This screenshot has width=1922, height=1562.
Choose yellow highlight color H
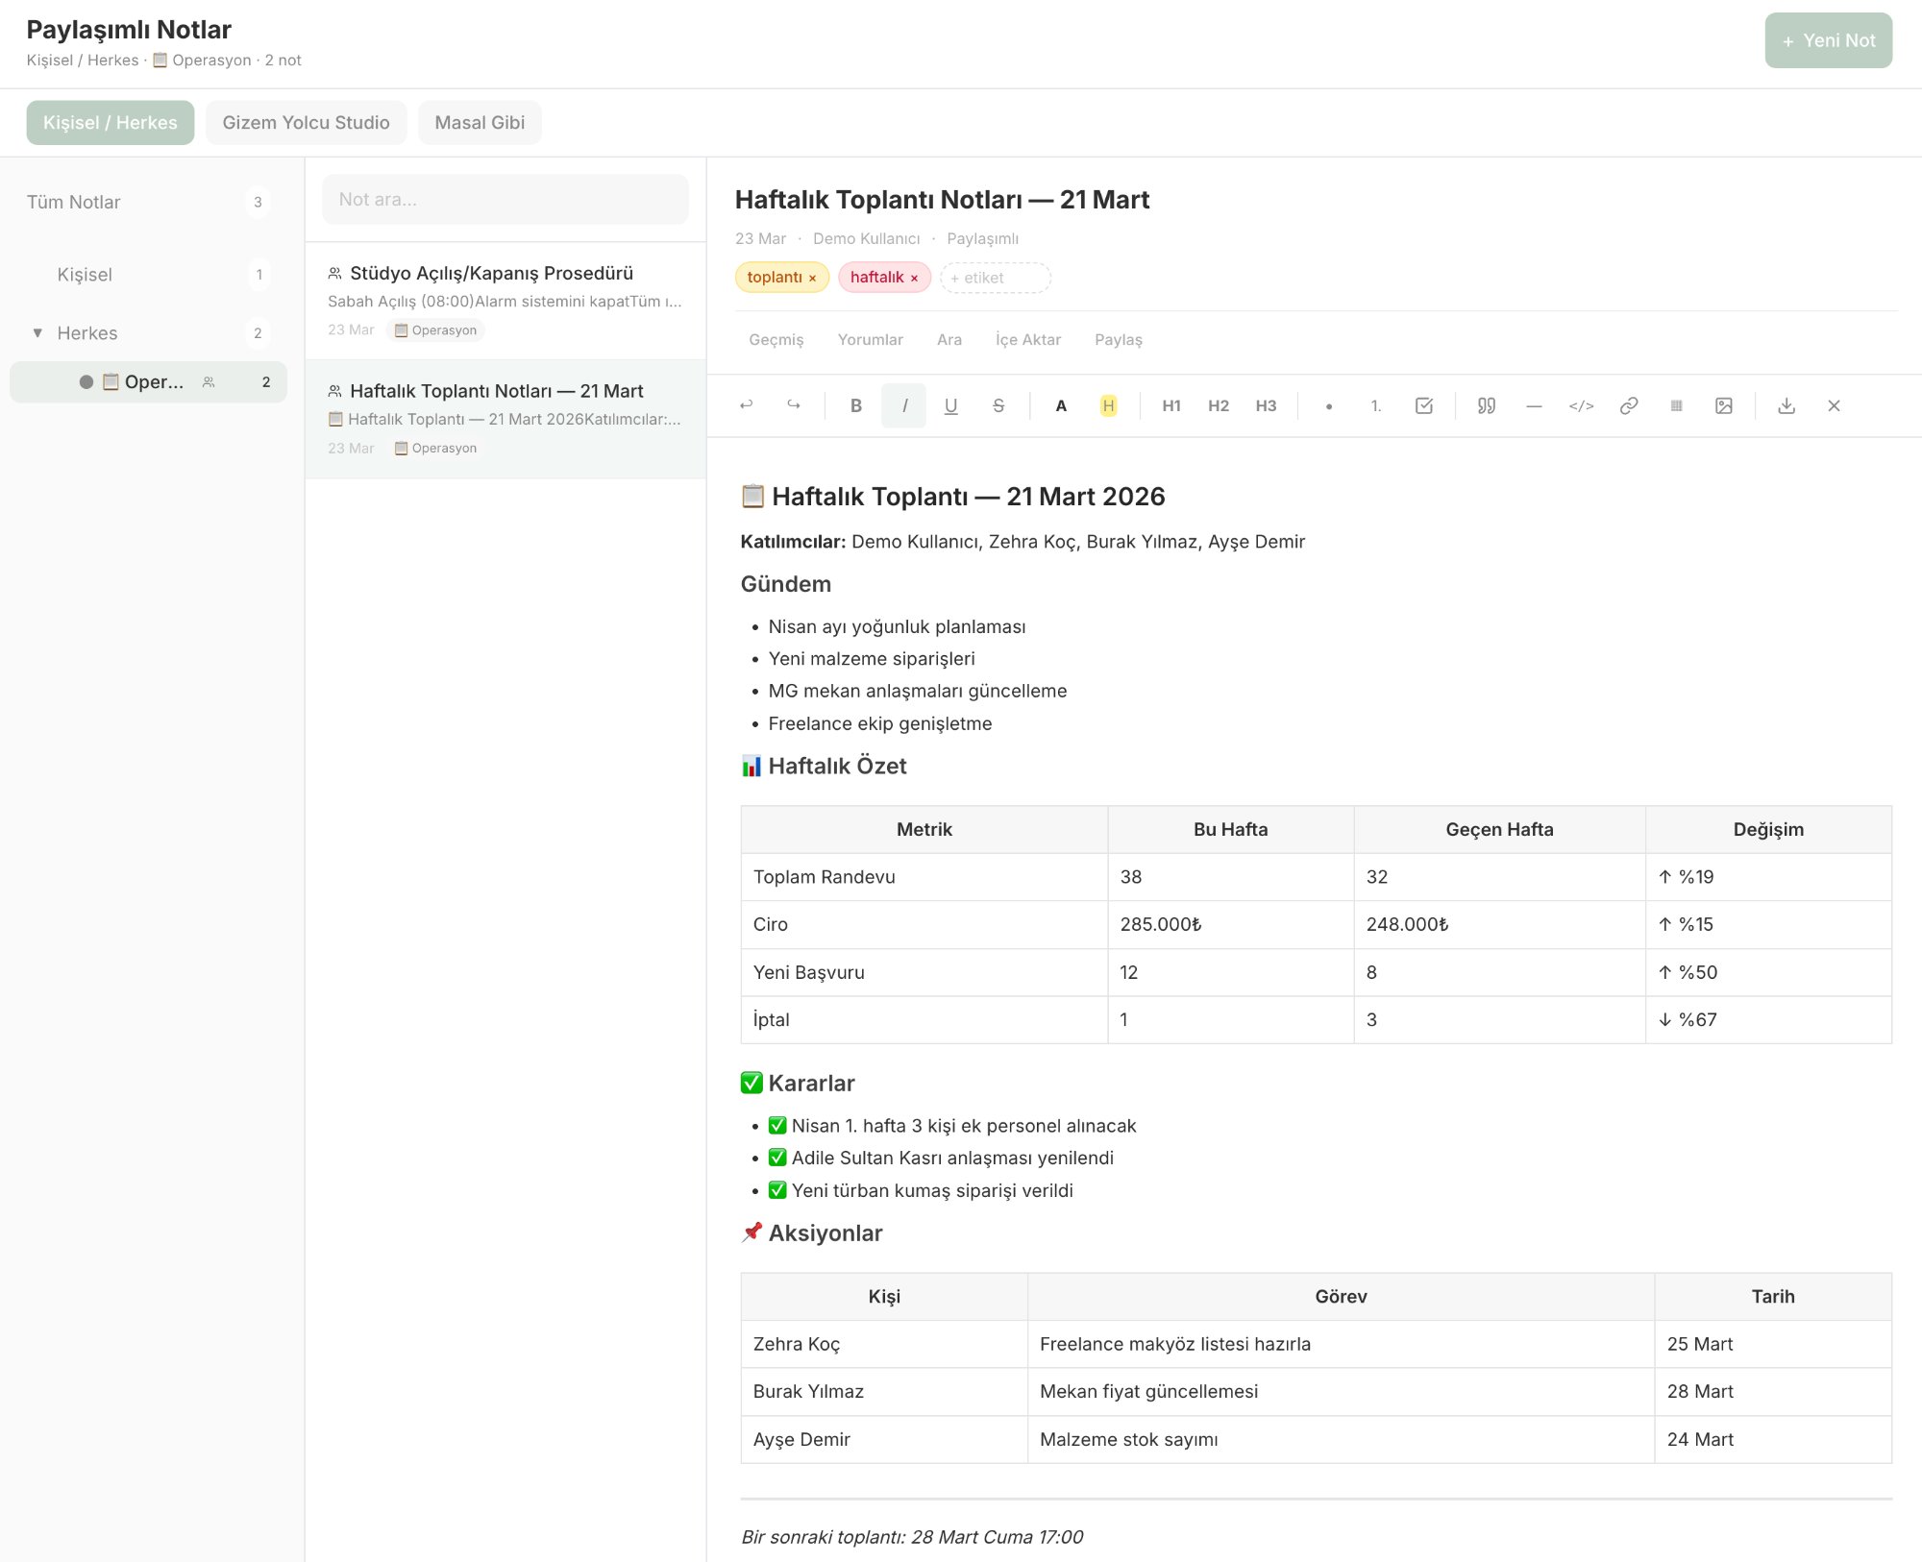coord(1107,405)
